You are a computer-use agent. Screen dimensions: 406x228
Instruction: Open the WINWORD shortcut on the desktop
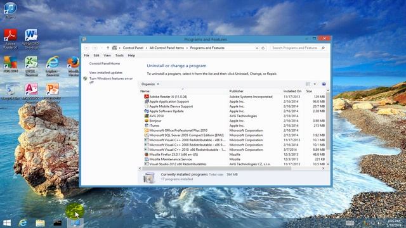click(31, 39)
